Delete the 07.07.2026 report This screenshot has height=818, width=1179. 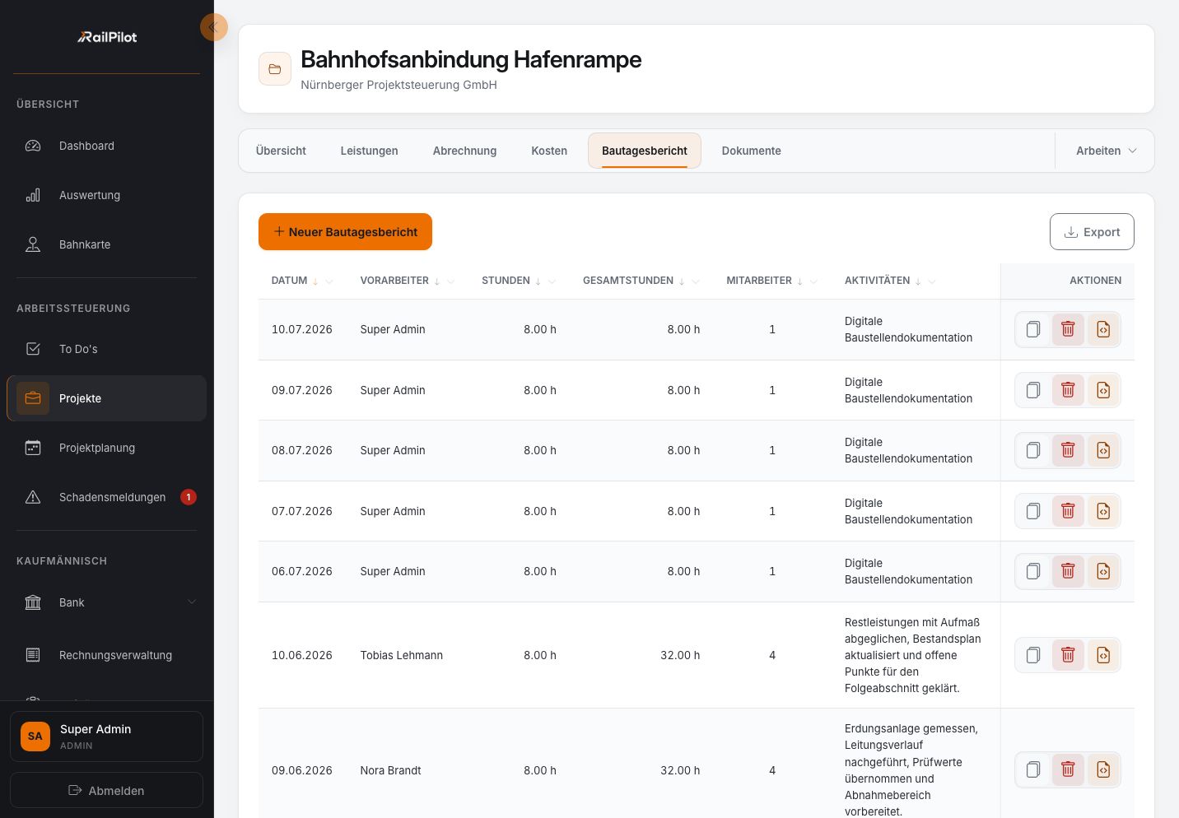1068,511
